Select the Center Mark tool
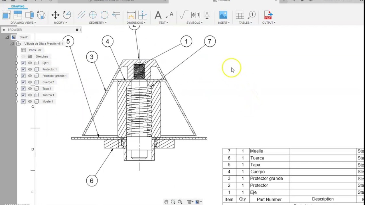This screenshot has height=205, width=365. click(x=93, y=15)
